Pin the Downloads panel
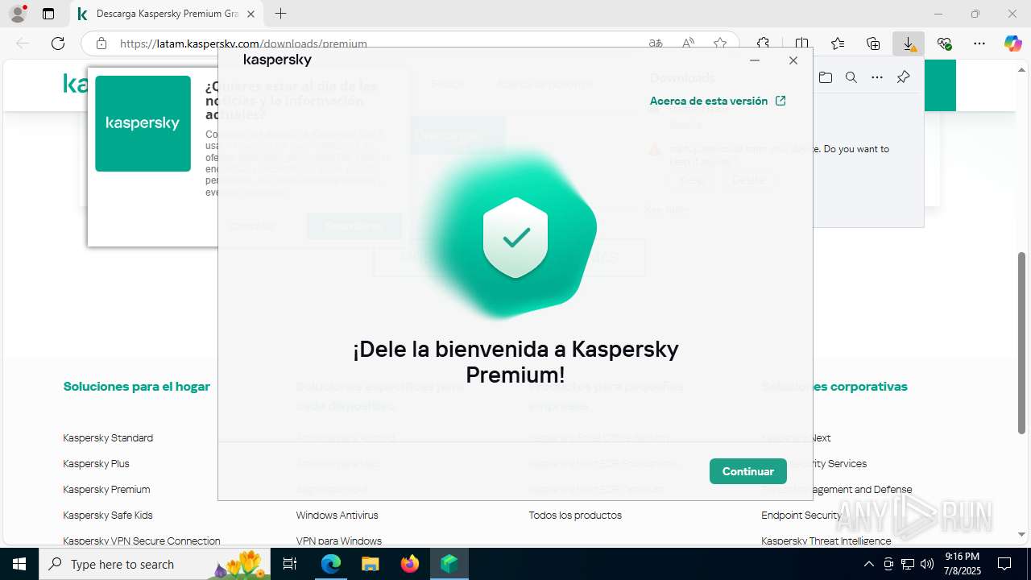This screenshot has width=1031, height=580. (x=903, y=77)
